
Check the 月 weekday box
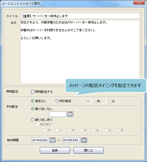(45, 130)
